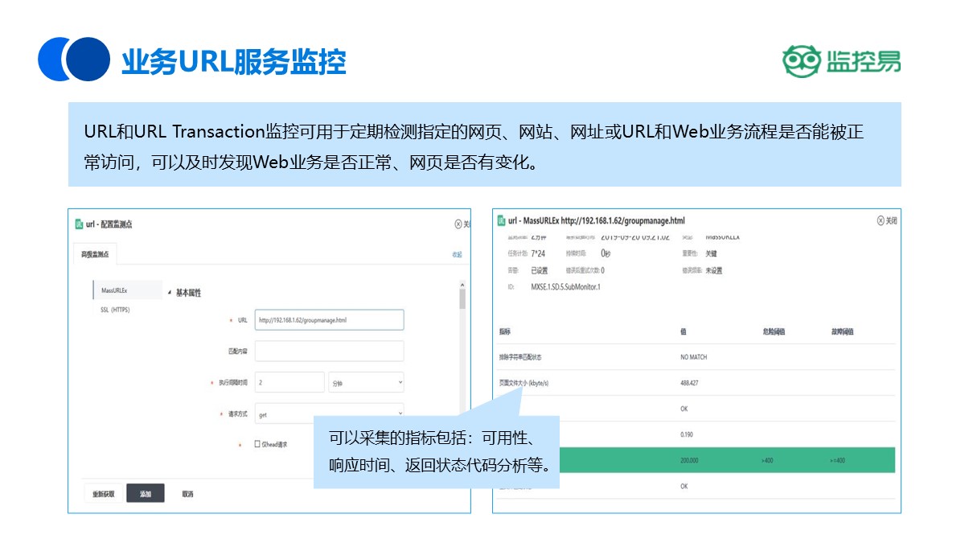973x547 pixels.
Task: Click the green url icon in config dialog title
Action: (x=79, y=224)
